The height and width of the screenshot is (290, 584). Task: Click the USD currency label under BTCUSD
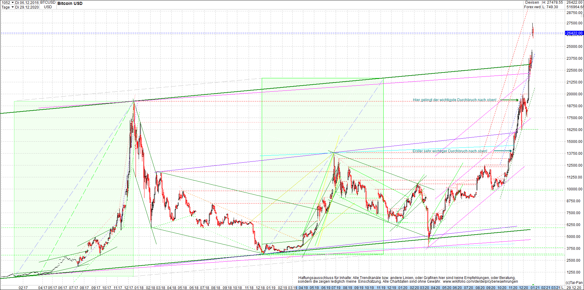pos(48,7)
